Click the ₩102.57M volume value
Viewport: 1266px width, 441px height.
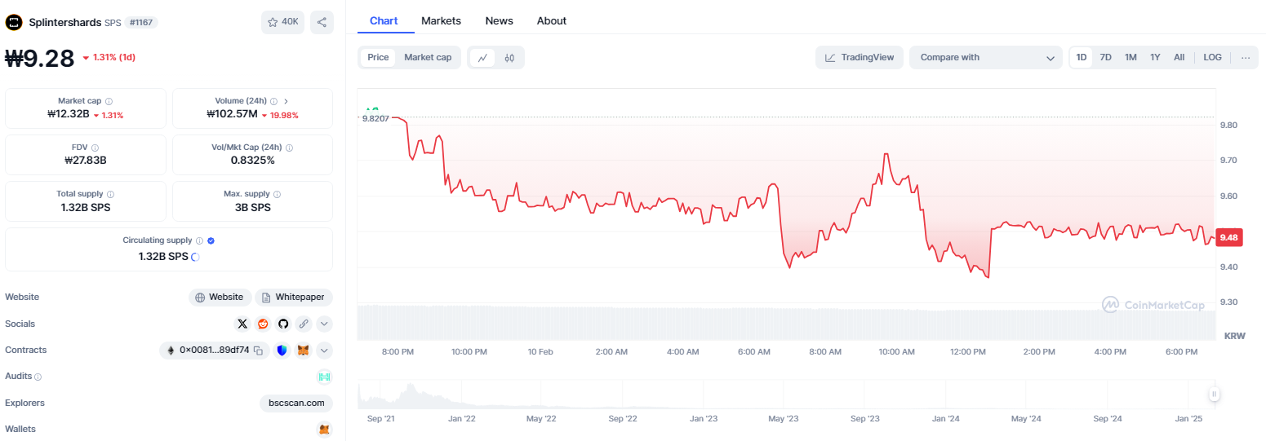click(x=232, y=114)
